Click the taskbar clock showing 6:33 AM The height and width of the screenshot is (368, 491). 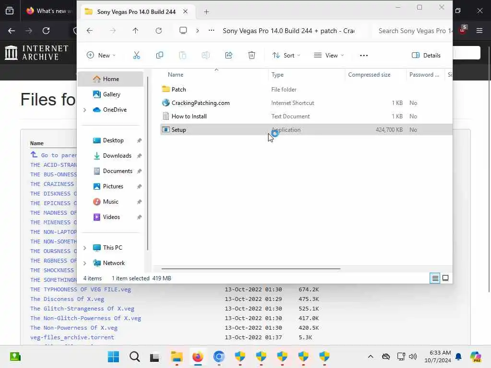pos(437,356)
